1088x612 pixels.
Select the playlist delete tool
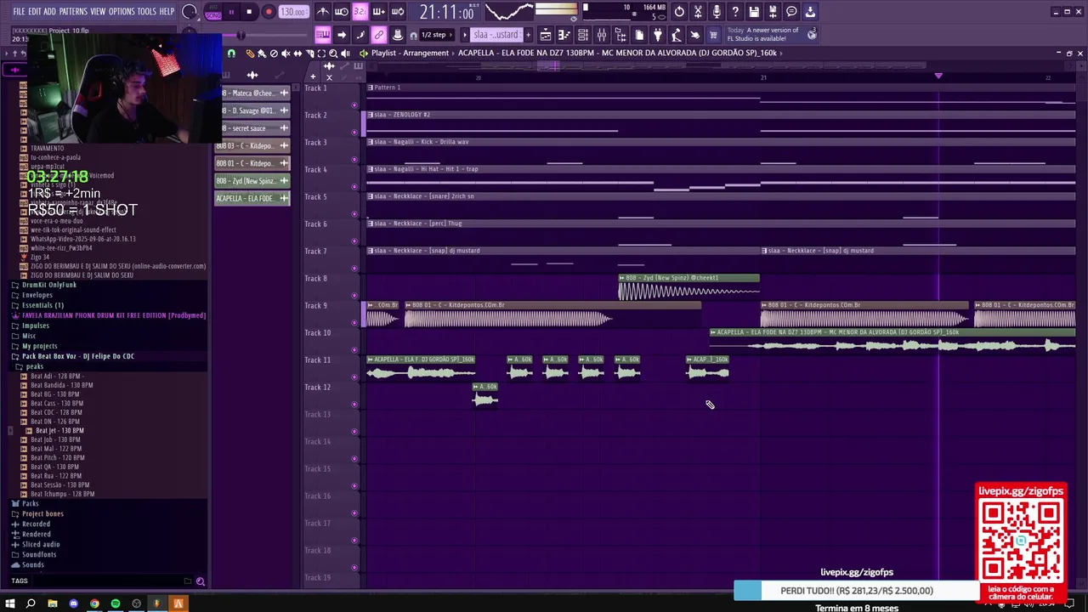pos(274,53)
